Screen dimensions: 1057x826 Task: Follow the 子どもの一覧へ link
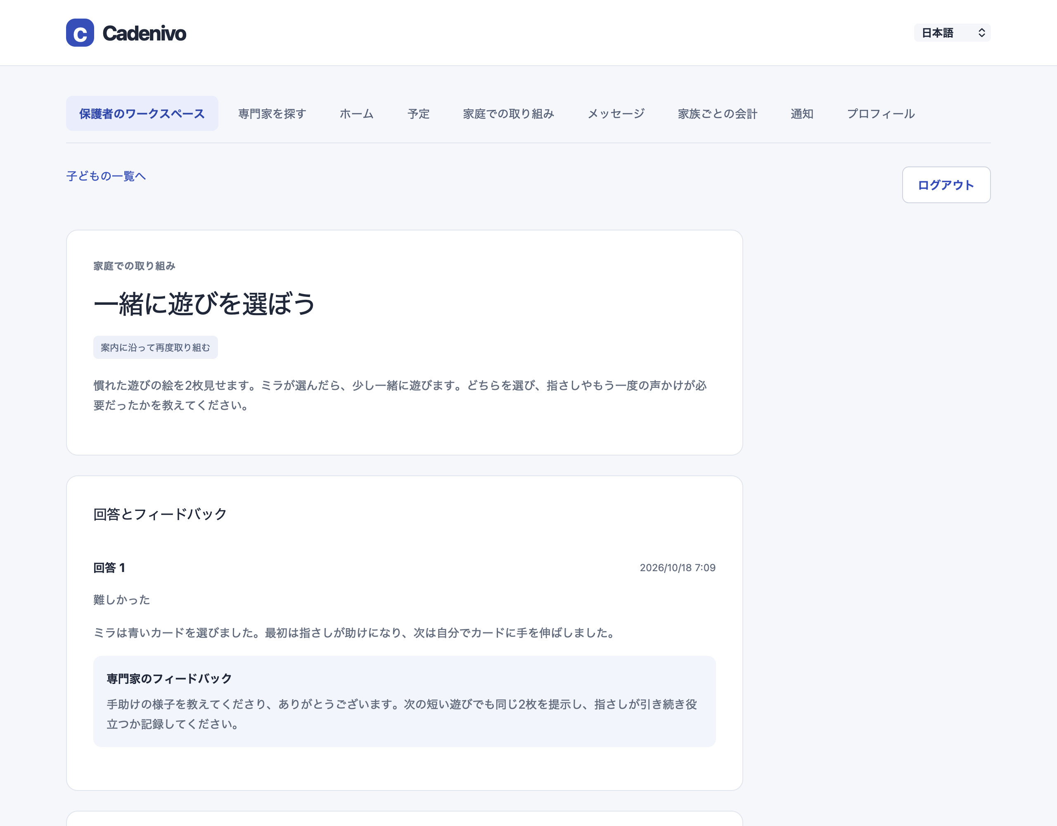point(106,176)
